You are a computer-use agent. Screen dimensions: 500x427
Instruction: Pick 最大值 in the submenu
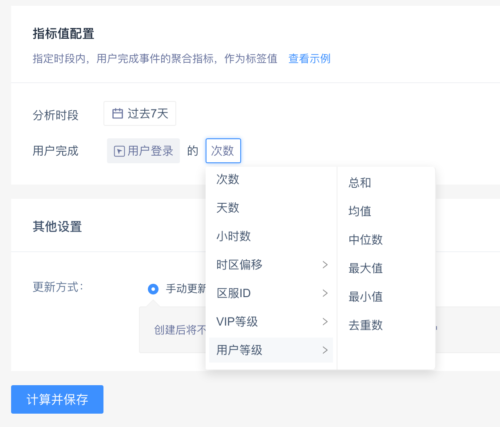365,268
